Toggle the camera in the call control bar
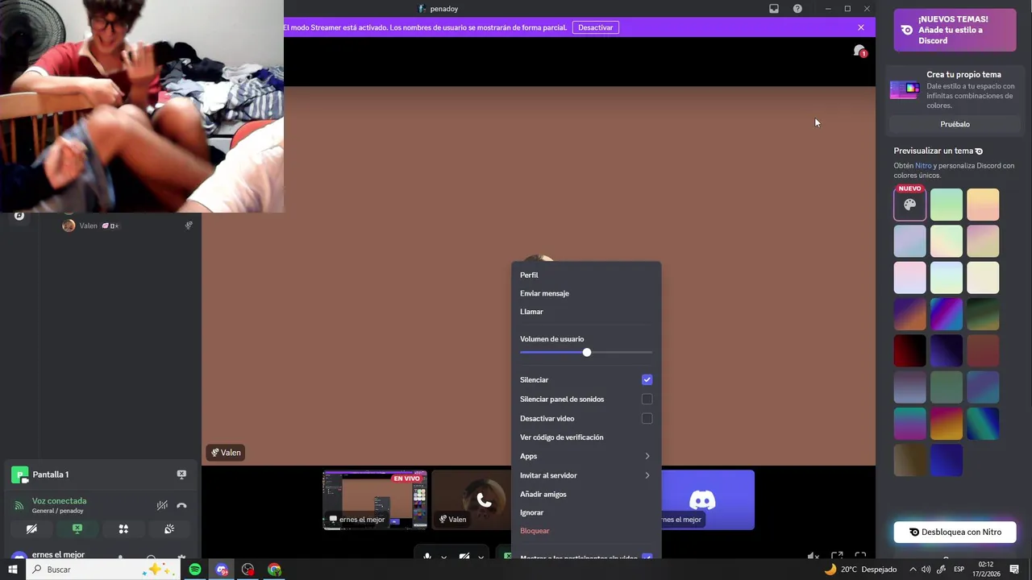 pyautogui.click(x=464, y=557)
